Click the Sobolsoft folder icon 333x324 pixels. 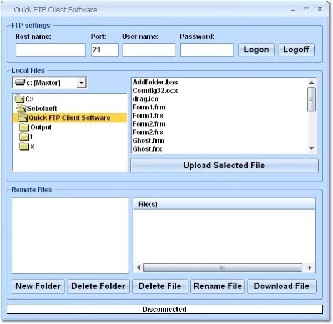21,108
